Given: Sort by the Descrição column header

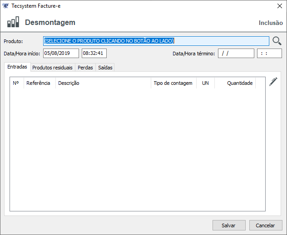Looking at the screenshot, I should point(103,83).
